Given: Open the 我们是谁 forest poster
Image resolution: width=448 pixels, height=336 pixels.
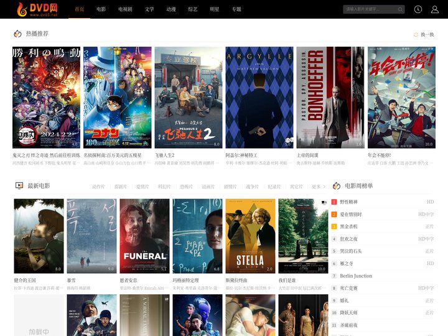Looking at the screenshot, I should tap(304, 236).
